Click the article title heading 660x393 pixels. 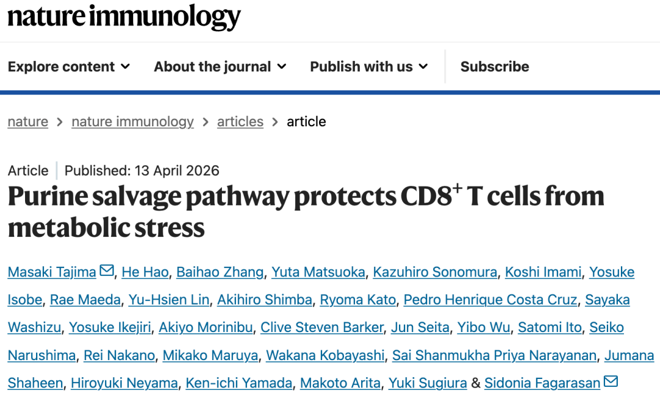306,211
